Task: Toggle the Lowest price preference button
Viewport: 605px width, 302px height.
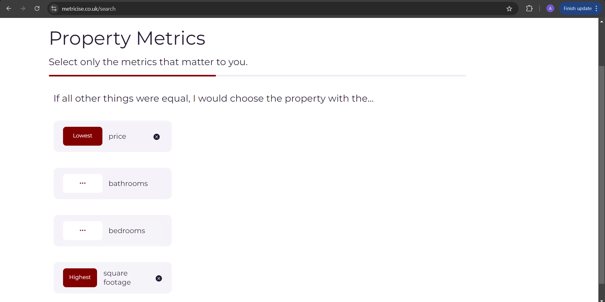Action: pyautogui.click(x=83, y=136)
